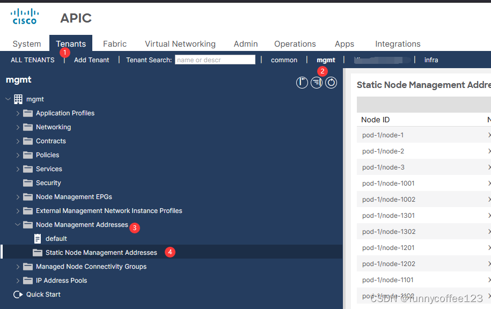This screenshot has width=491, height=309.
Task: Open the Apps tab
Action: coord(344,44)
